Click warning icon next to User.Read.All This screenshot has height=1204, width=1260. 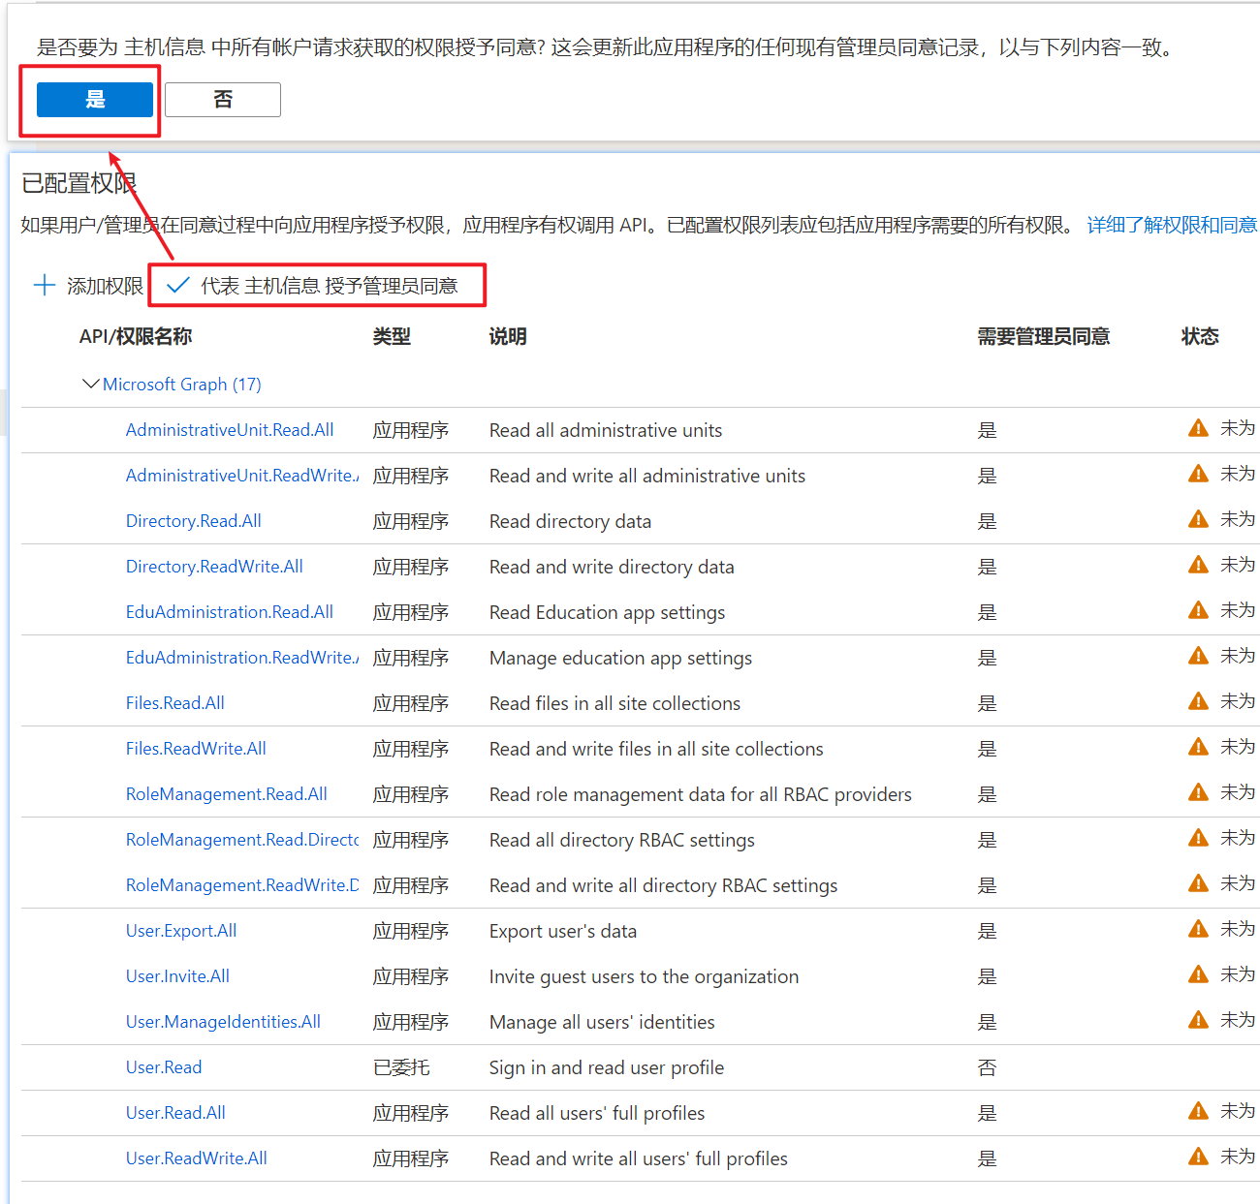[1198, 1110]
